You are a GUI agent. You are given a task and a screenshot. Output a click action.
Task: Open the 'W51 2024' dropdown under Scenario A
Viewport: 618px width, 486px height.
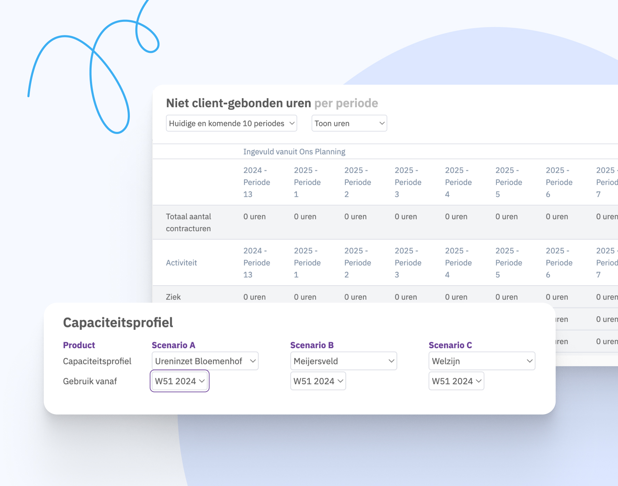[179, 381]
